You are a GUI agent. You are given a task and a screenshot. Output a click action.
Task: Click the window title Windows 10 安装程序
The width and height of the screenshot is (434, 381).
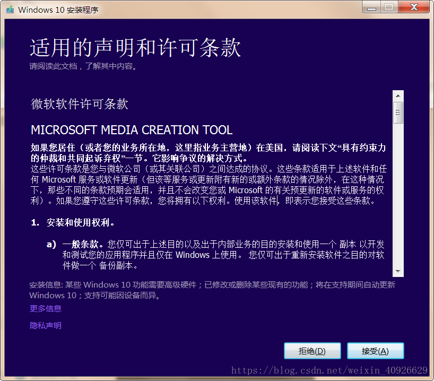[58, 10]
